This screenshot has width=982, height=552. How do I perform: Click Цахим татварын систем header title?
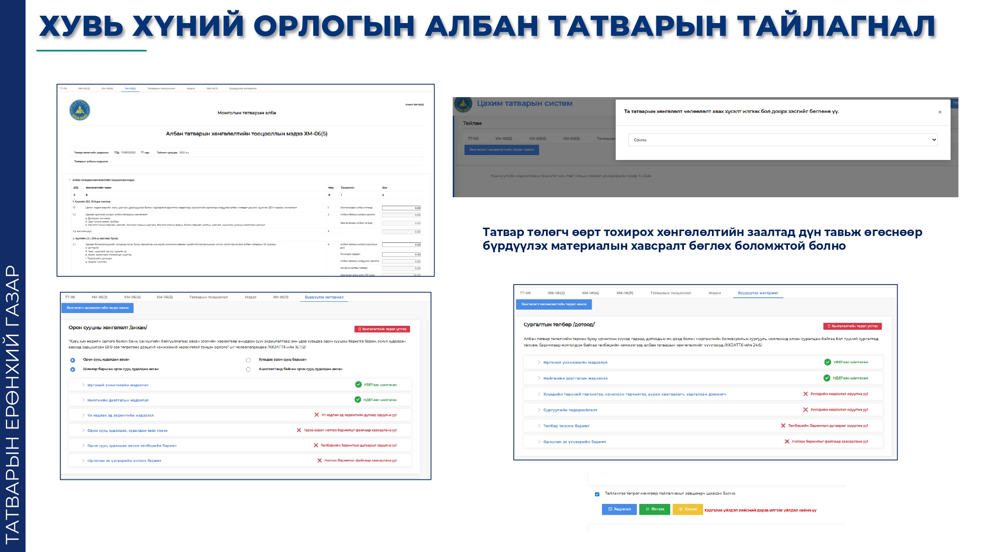click(x=524, y=104)
